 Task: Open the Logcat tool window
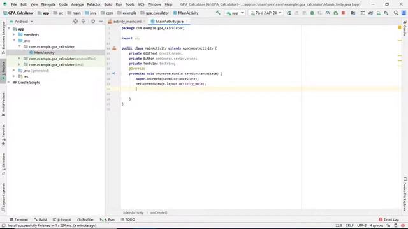point(62,219)
